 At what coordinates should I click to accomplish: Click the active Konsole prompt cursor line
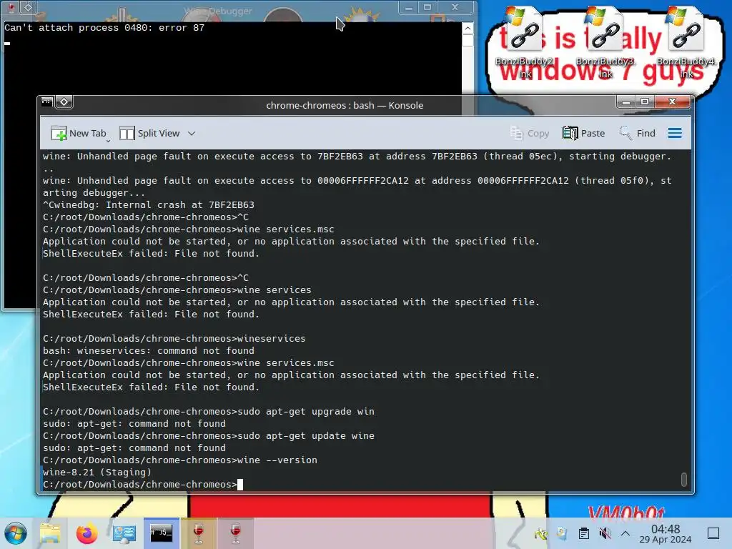click(143, 484)
